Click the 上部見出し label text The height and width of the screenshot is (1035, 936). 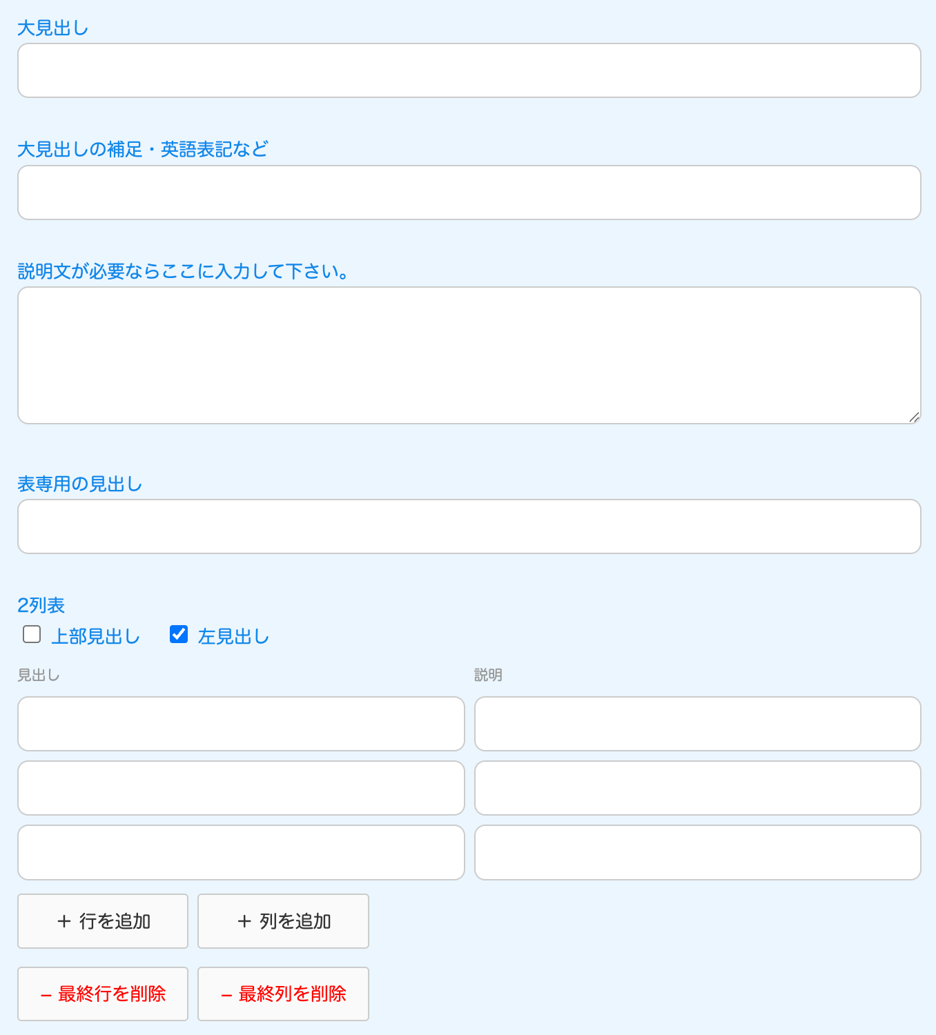pos(95,636)
